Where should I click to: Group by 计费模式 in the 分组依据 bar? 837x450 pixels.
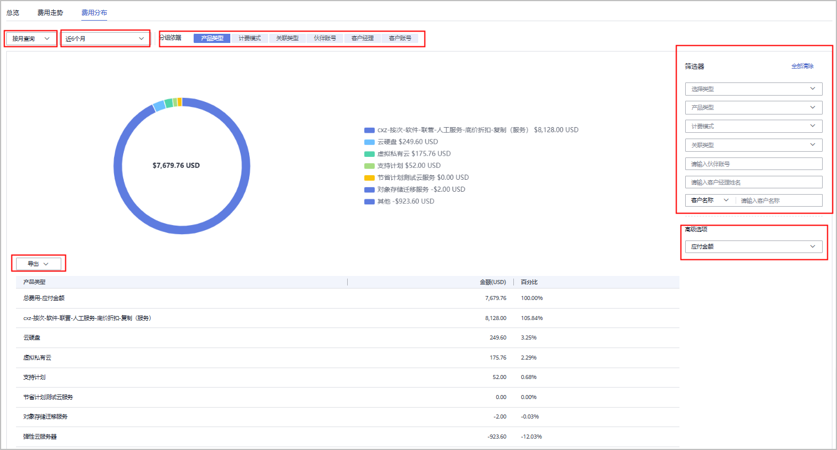(x=250, y=38)
